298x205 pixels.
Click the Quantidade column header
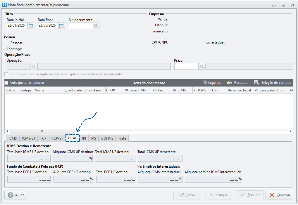[73, 90]
